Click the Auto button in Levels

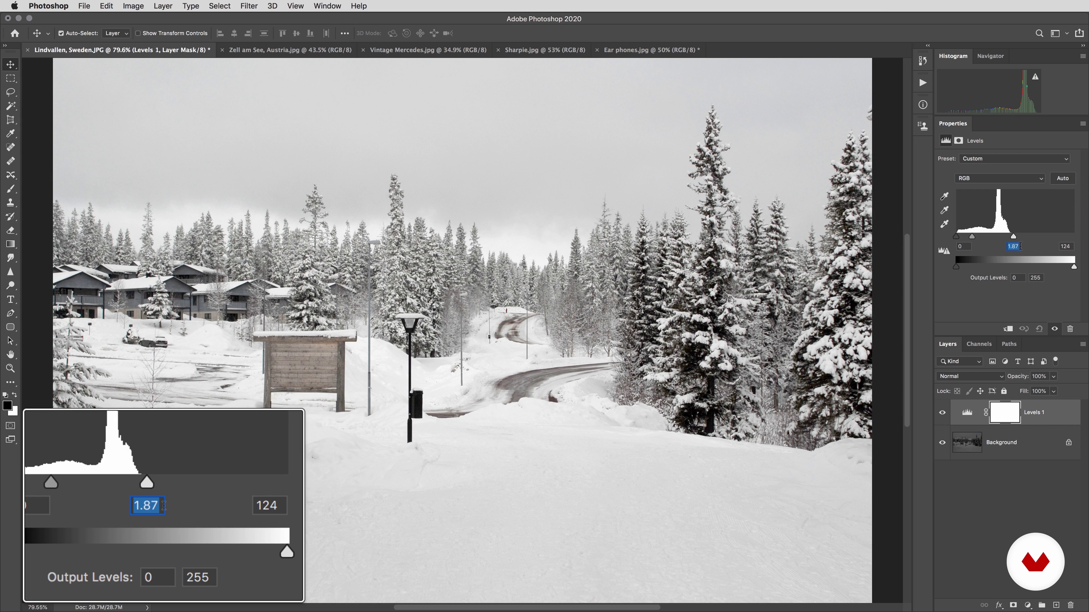1062,178
